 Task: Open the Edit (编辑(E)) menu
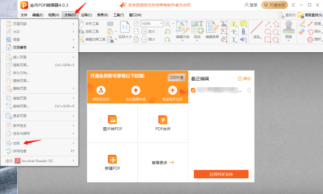(x=38, y=15)
